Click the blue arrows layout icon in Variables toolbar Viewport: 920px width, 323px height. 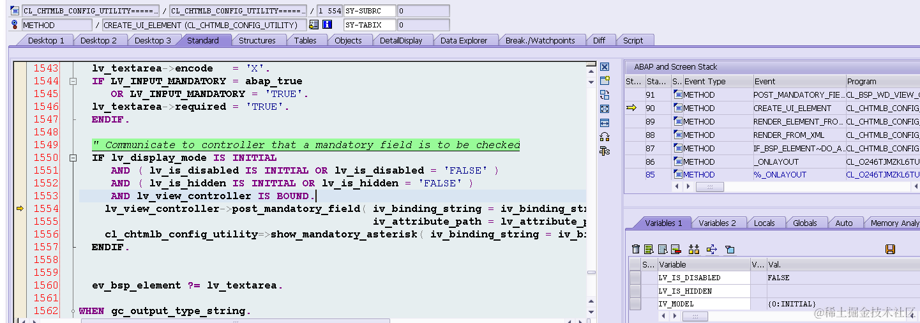(712, 249)
